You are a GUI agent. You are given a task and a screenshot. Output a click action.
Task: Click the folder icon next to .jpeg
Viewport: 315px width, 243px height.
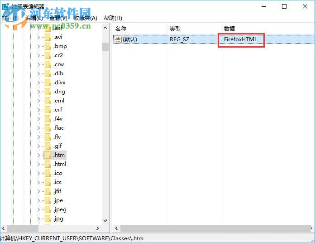point(48,209)
